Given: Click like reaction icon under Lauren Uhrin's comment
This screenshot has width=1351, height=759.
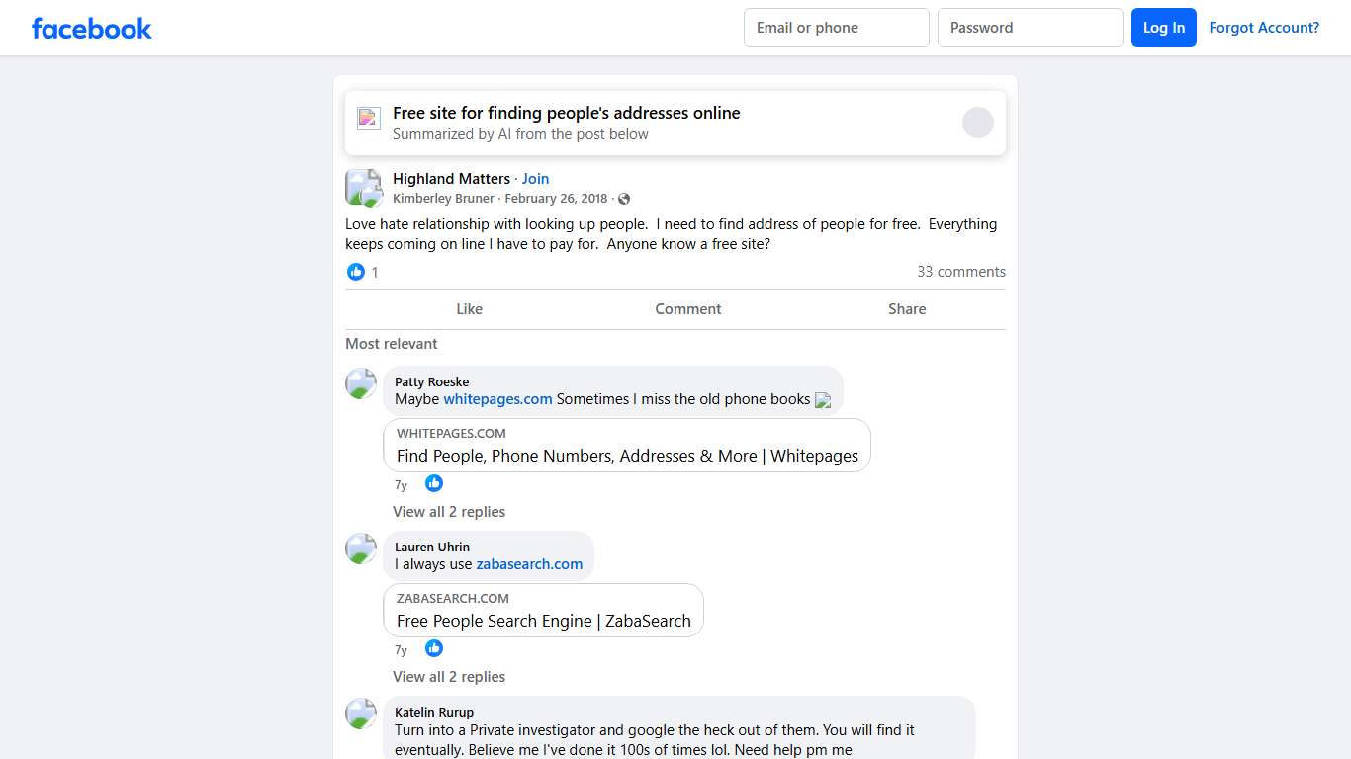Looking at the screenshot, I should (x=434, y=648).
